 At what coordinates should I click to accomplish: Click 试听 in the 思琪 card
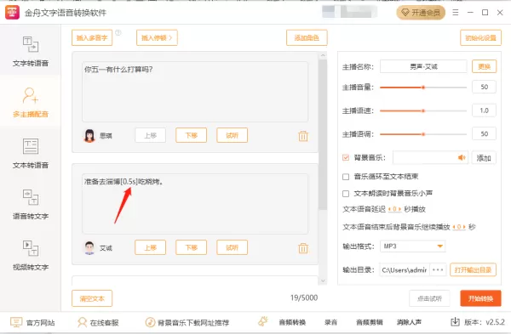pyautogui.click(x=232, y=135)
